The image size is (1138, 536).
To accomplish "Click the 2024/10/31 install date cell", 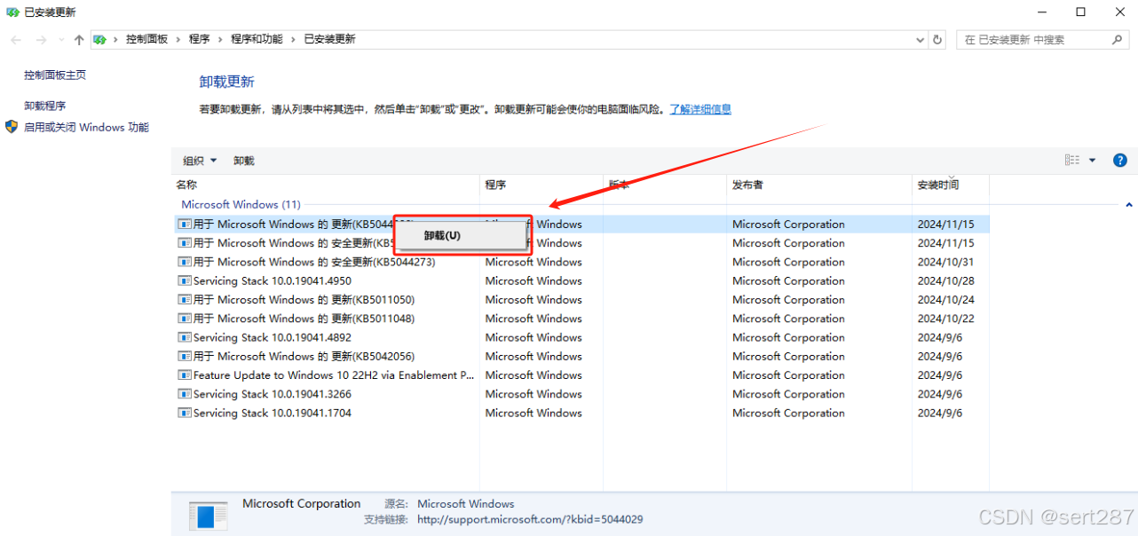I will point(945,262).
